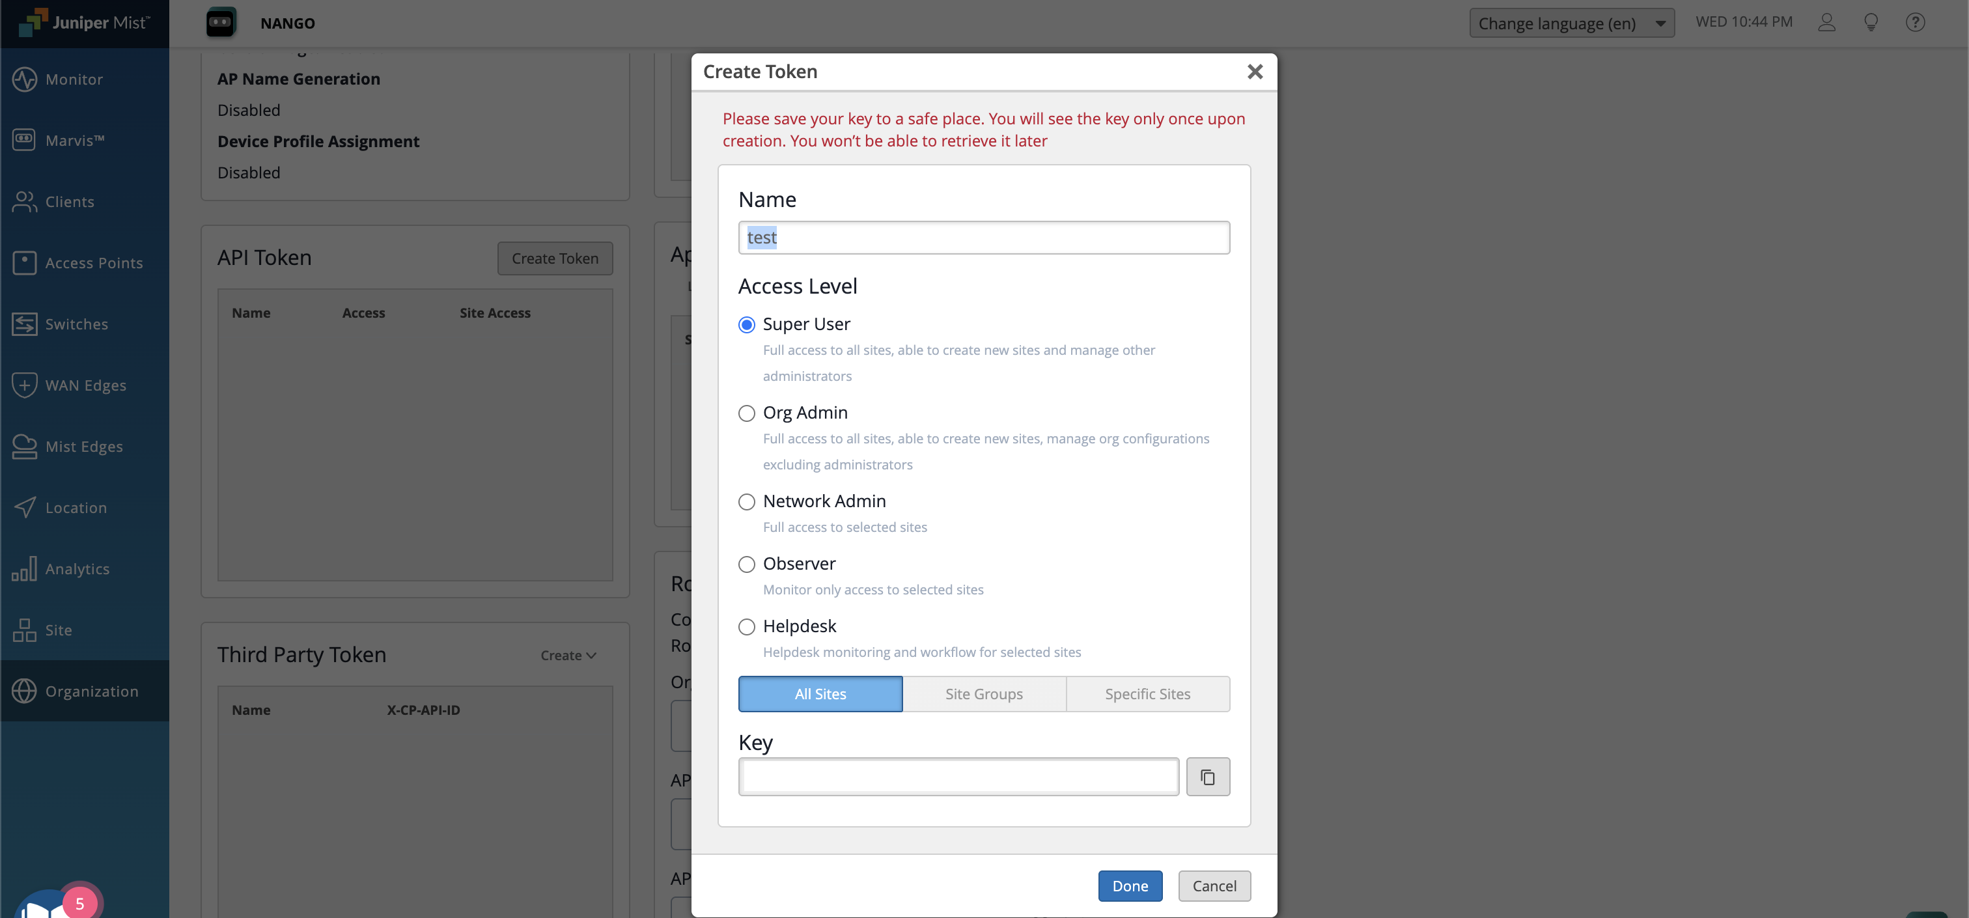Select Network Admin radio option
This screenshot has height=918, width=1969.
pyautogui.click(x=746, y=501)
